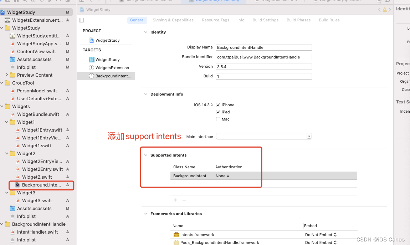Open UserDefaults+Exte... swift file
The height and width of the screenshot is (245, 410).
[39, 98]
